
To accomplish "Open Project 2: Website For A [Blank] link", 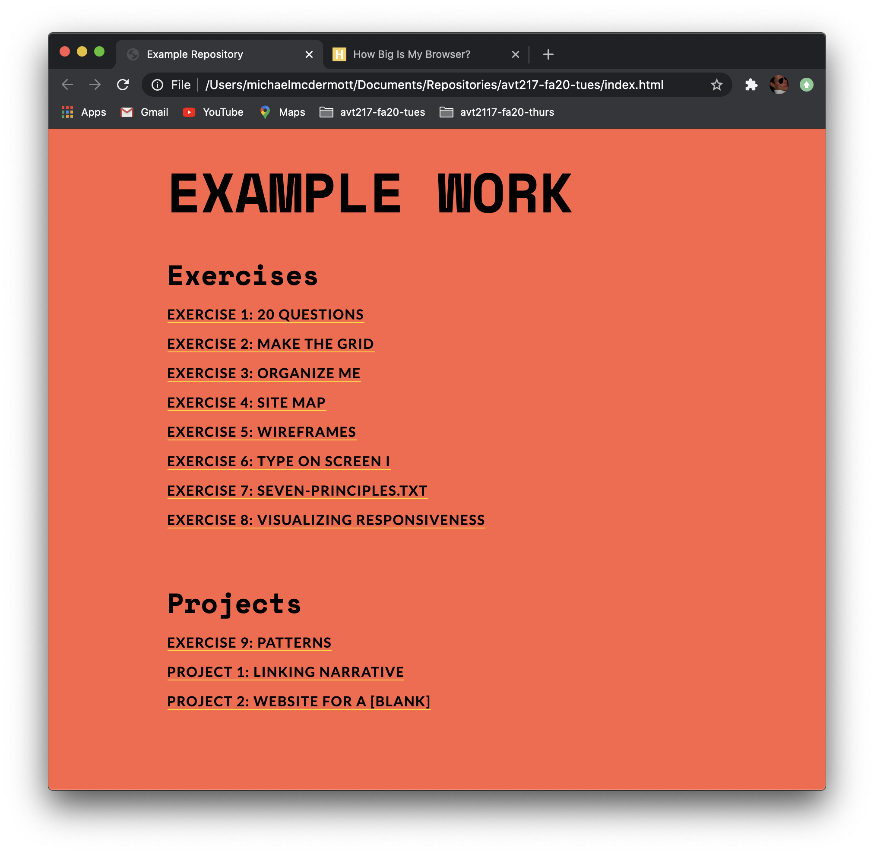I will coord(299,701).
